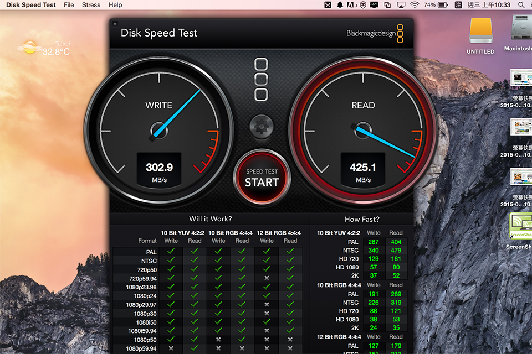This screenshot has height=354, width=532.
Task: Click the date and time clock
Action: pos(490,5)
